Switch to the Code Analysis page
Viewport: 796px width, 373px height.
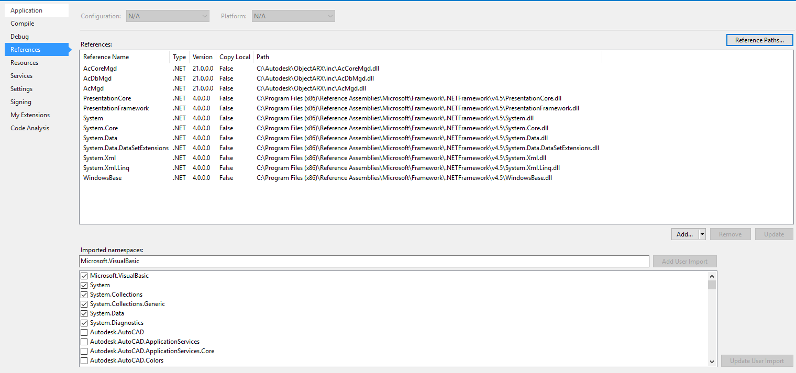29,128
